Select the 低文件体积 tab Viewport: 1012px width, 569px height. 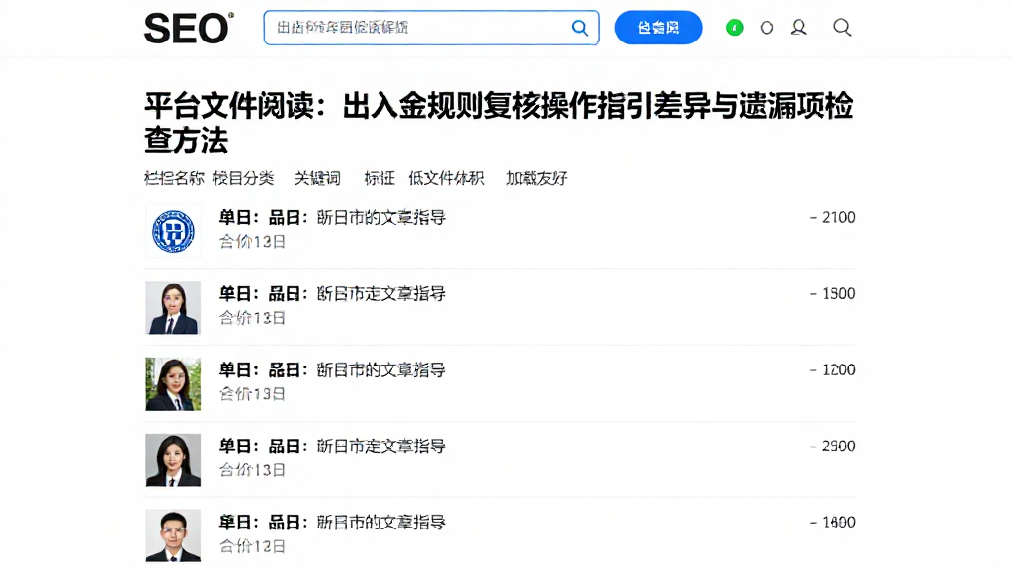(x=447, y=178)
